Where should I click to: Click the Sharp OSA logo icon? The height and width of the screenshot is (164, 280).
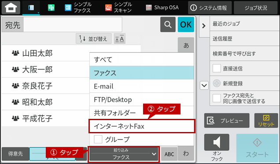tap(149, 7)
